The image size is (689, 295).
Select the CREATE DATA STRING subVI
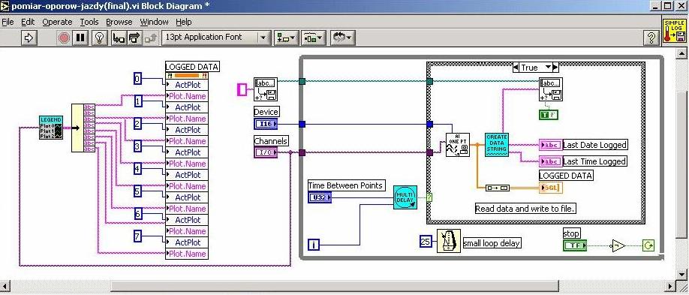click(x=497, y=144)
